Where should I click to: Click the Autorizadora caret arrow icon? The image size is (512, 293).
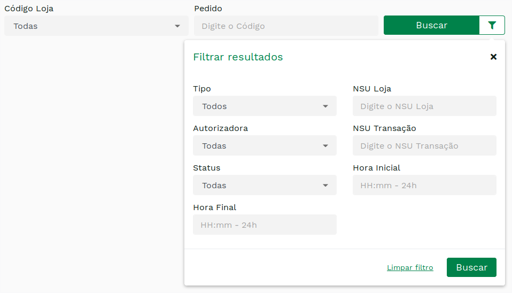tap(325, 145)
